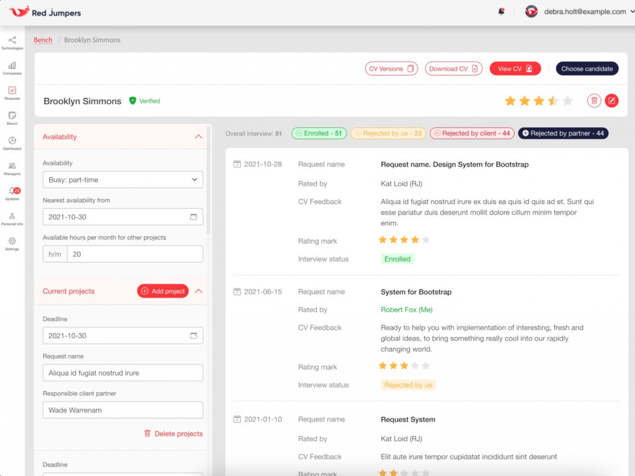Toggle the Enrolled - 51 filter

click(319, 133)
